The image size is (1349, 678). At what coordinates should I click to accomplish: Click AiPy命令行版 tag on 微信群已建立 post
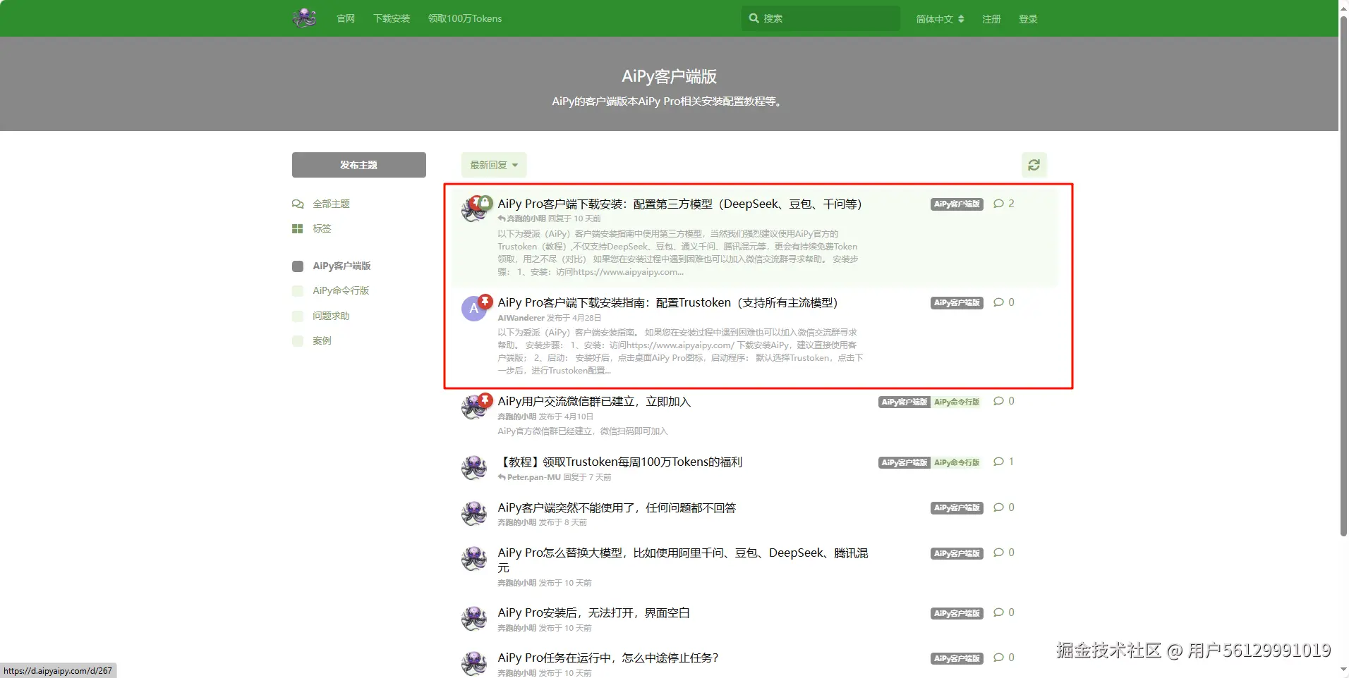click(x=957, y=402)
